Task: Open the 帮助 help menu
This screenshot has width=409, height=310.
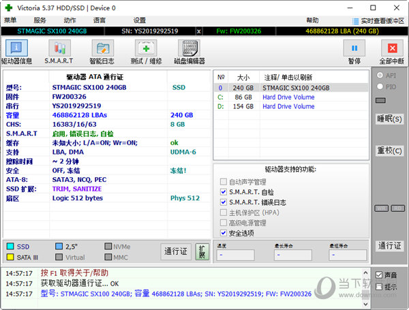Action: point(312,20)
